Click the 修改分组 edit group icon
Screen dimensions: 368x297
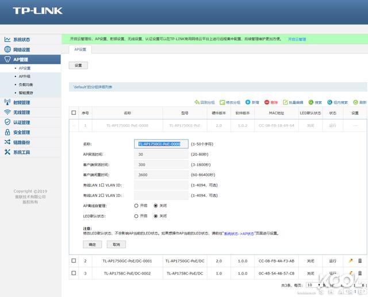pos(223,102)
